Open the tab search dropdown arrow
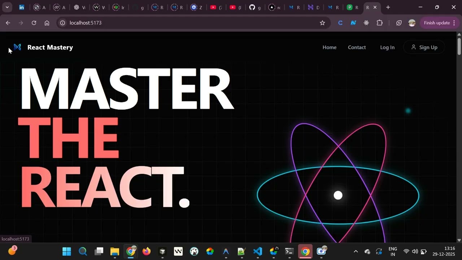The height and width of the screenshot is (260, 462). point(7,7)
